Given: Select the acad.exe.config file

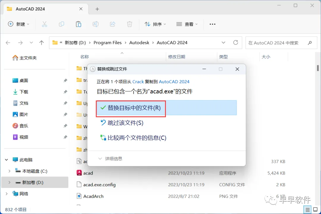Looking at the screenshot, I should coord(99,185).
